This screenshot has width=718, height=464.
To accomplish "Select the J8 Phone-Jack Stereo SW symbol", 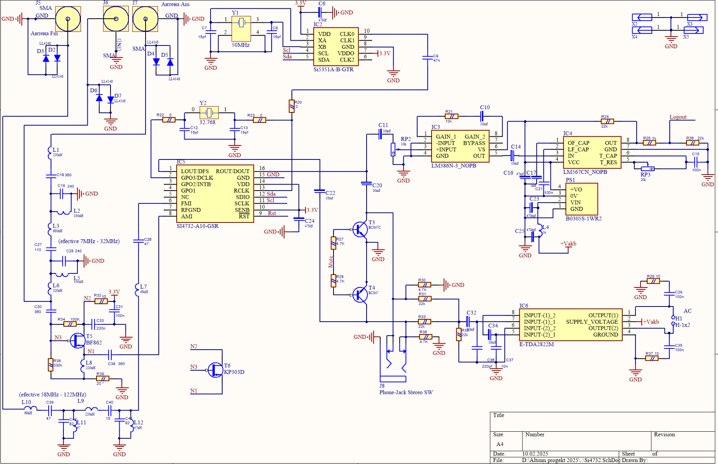I will pos(393,359).
